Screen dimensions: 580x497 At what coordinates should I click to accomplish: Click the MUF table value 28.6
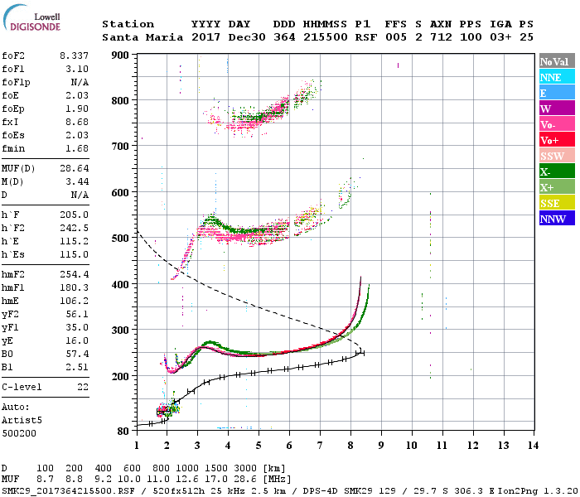(245, 480)
